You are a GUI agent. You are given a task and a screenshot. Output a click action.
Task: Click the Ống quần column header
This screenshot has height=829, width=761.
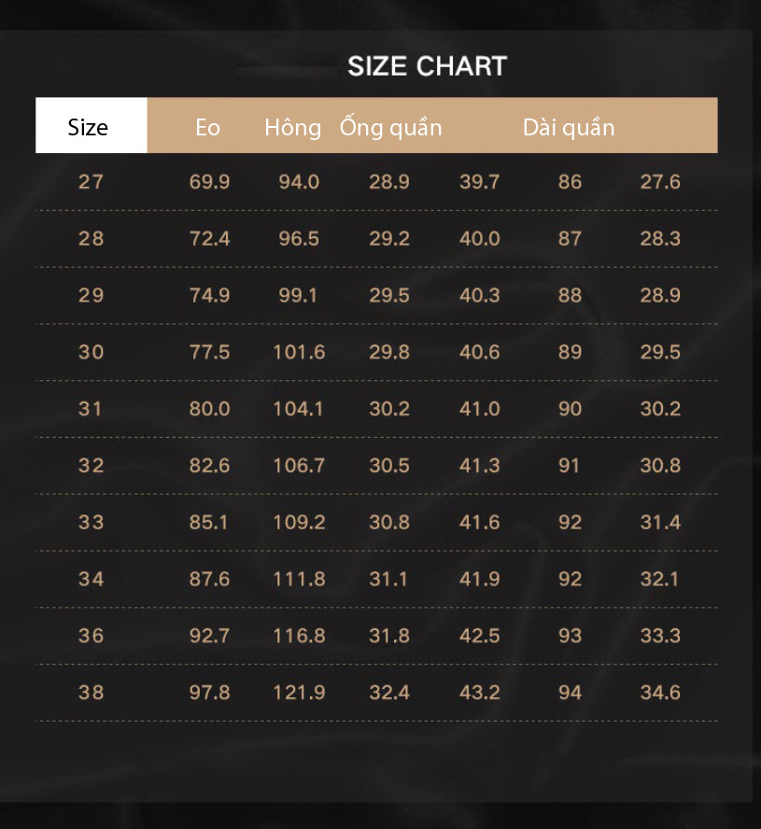391,127
